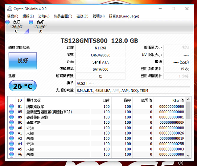This screenshot has width=197, height=166.
Task: Click the blue 良好 health status button
Action: pyautogui.click(x=23, y=61)
